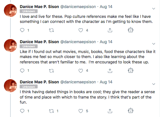Screen dimensions: 160x117
Task: Open the profile avatar beside the second tweet
Action: pyautogui.click(x=10, y=46)
